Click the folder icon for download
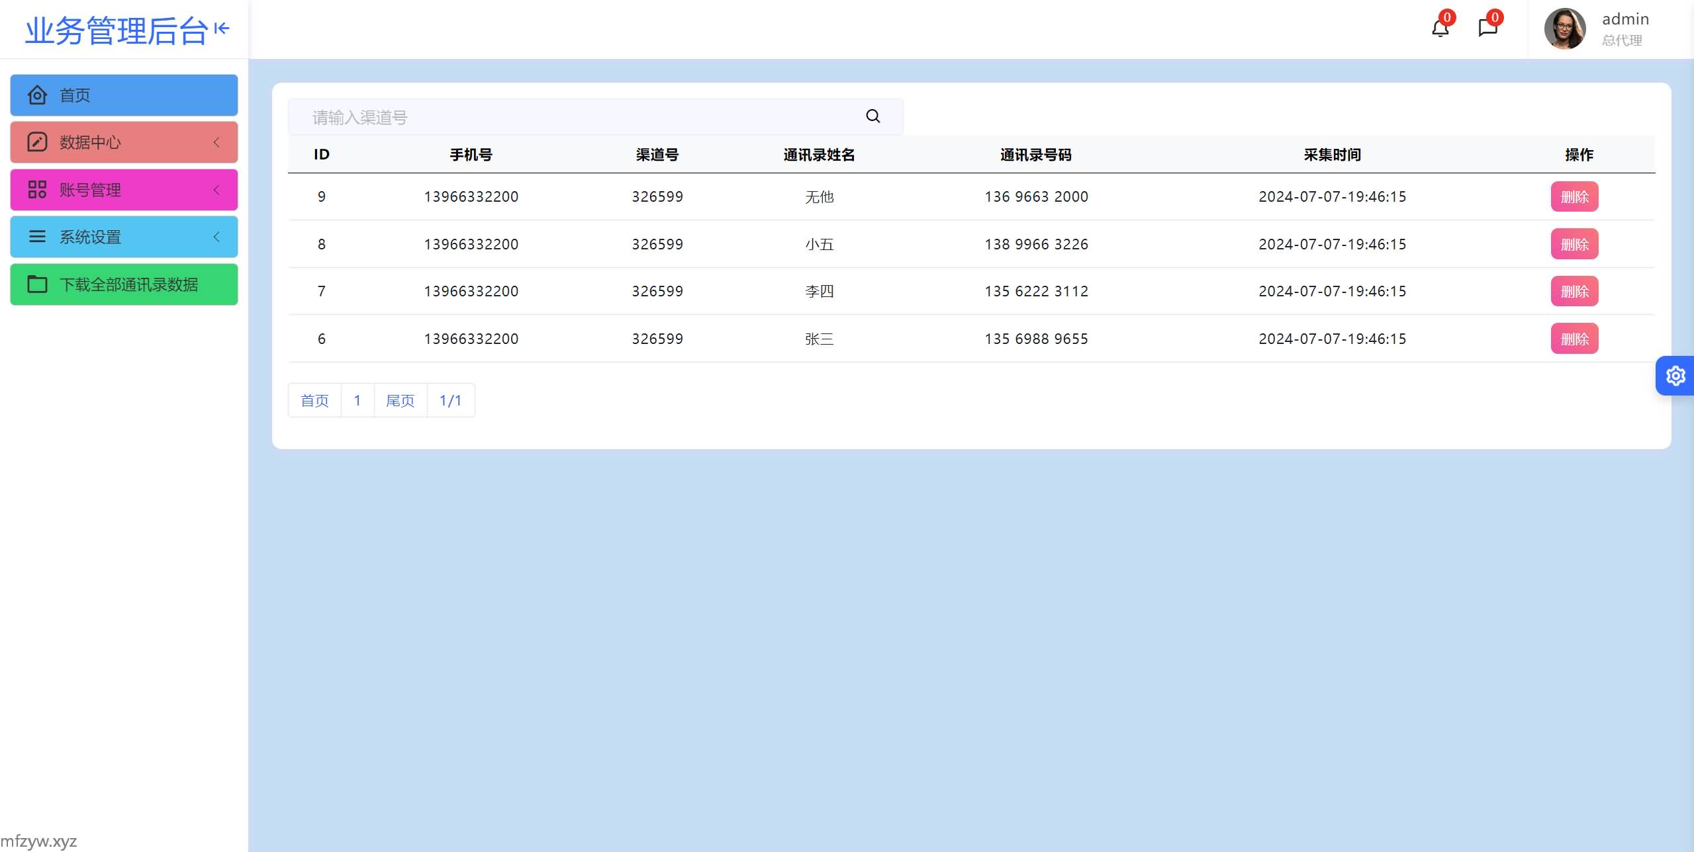1694x852 pixels. tap(37, 284)
